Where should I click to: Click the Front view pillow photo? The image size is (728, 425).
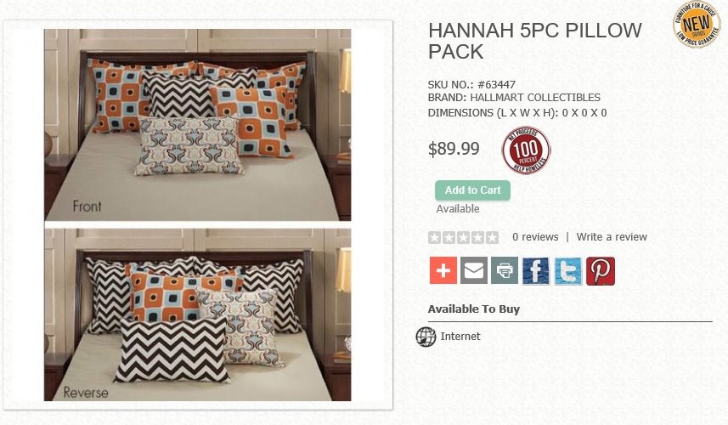click(198, 125)
